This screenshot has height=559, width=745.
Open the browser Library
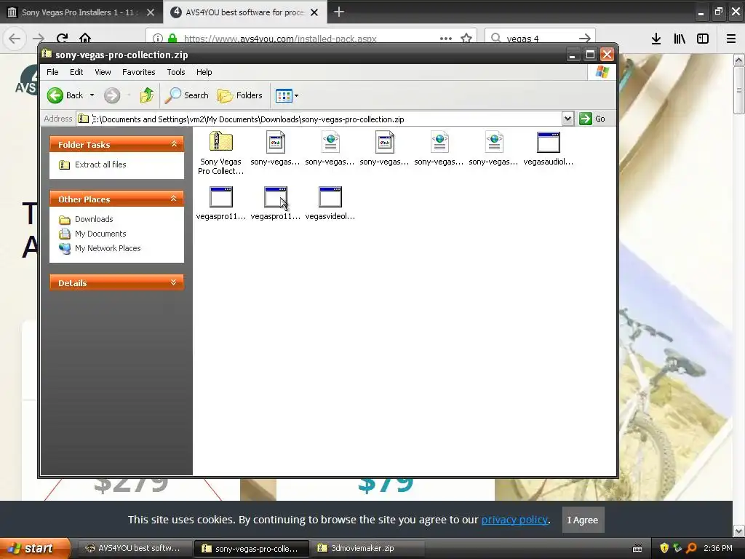(x=680, y=39)
